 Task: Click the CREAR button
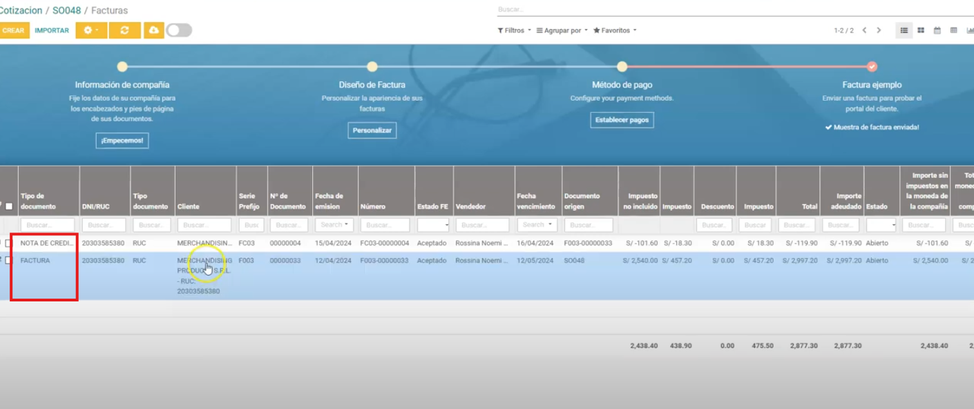click(x=13, y=30)
